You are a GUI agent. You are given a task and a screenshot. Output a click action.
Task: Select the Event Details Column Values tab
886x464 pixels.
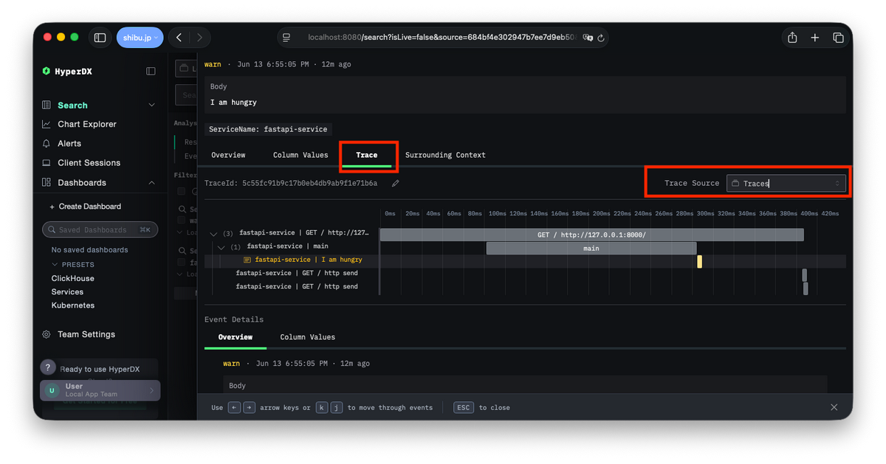[x=307, y=337]
